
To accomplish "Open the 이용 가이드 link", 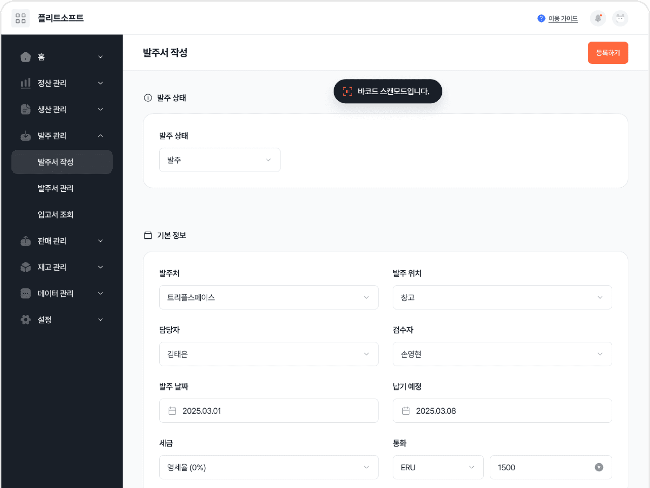I will [x=563, y=19].
